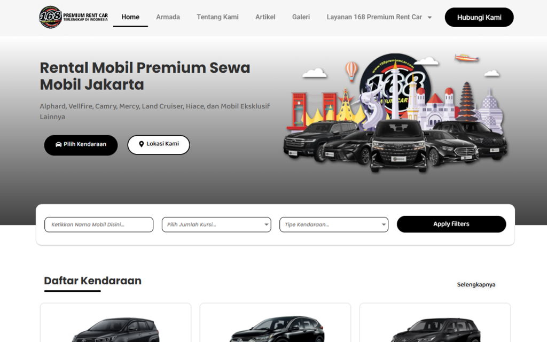Click the Layanan menu caret arrow icon
This screenshot has width=547, height=342.
tap(430, 18)
